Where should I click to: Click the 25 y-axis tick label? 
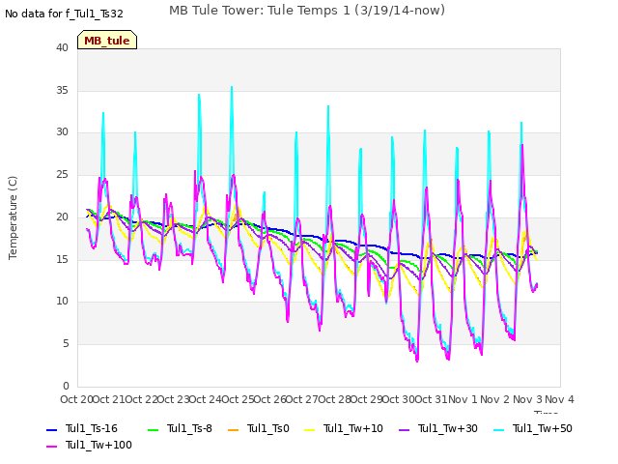(x=62, y=174)
